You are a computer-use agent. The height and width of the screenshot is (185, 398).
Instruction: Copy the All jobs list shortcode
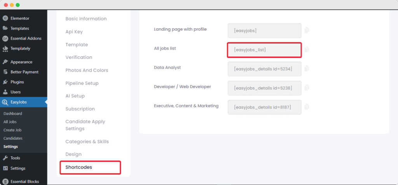coord(307,49)
